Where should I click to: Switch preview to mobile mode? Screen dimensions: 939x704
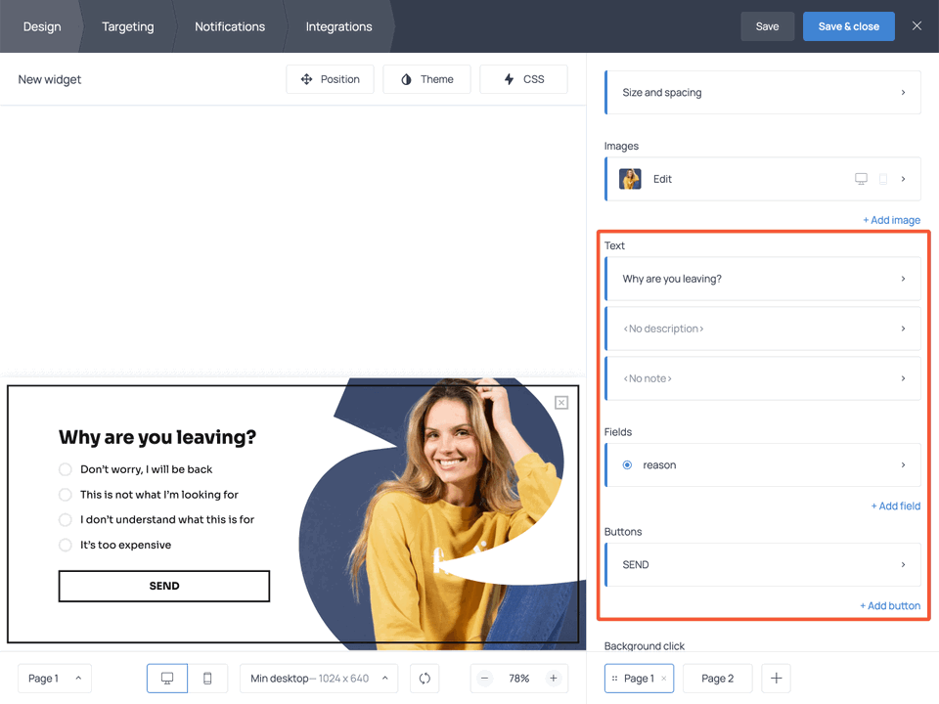[x=208, y=678]
